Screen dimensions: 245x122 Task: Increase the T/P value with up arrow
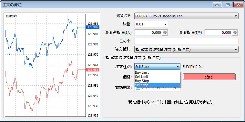pos(235,31)
